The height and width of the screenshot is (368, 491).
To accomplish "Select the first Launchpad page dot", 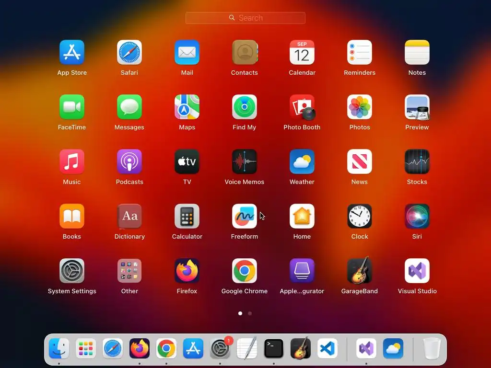I will click(240, 313).
